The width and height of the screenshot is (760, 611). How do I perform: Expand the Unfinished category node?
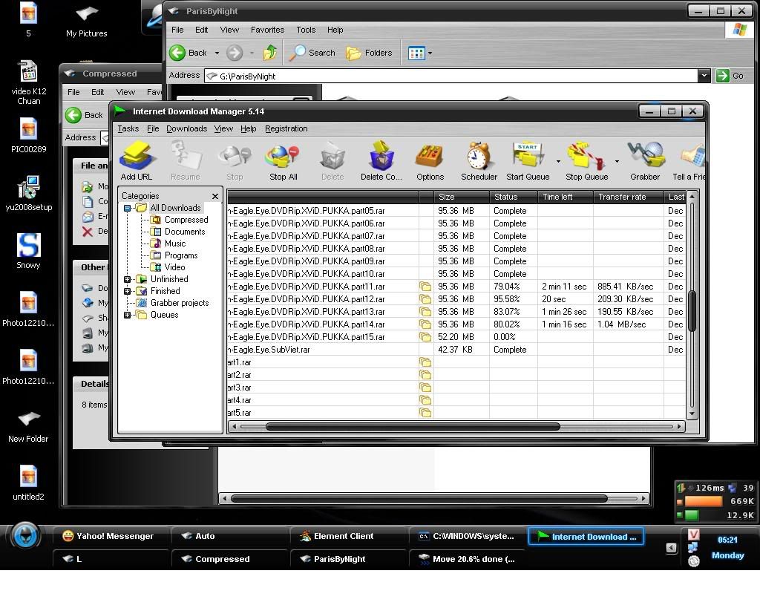click(127, 279)
